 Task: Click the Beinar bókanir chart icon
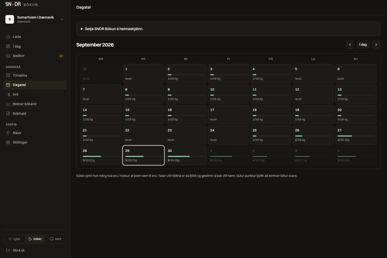pos(8,104)
